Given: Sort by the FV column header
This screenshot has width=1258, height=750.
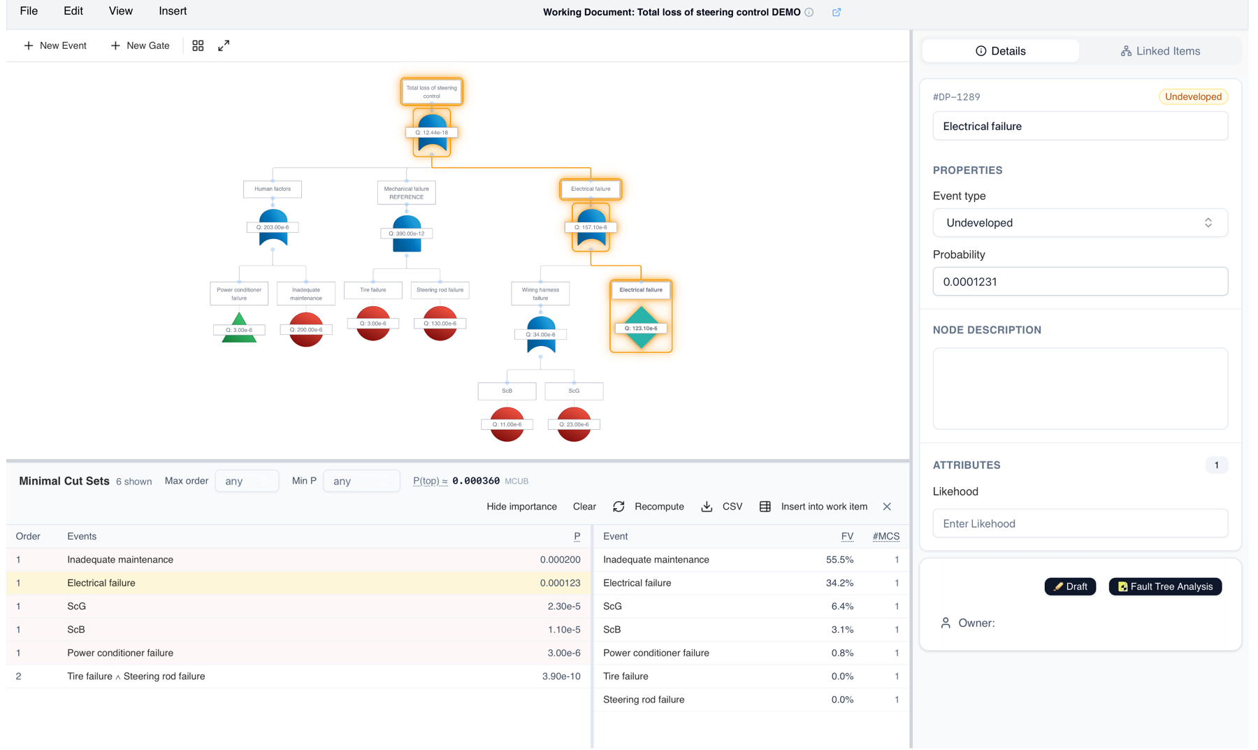Looking at the screenshot, I should point(847,536).
